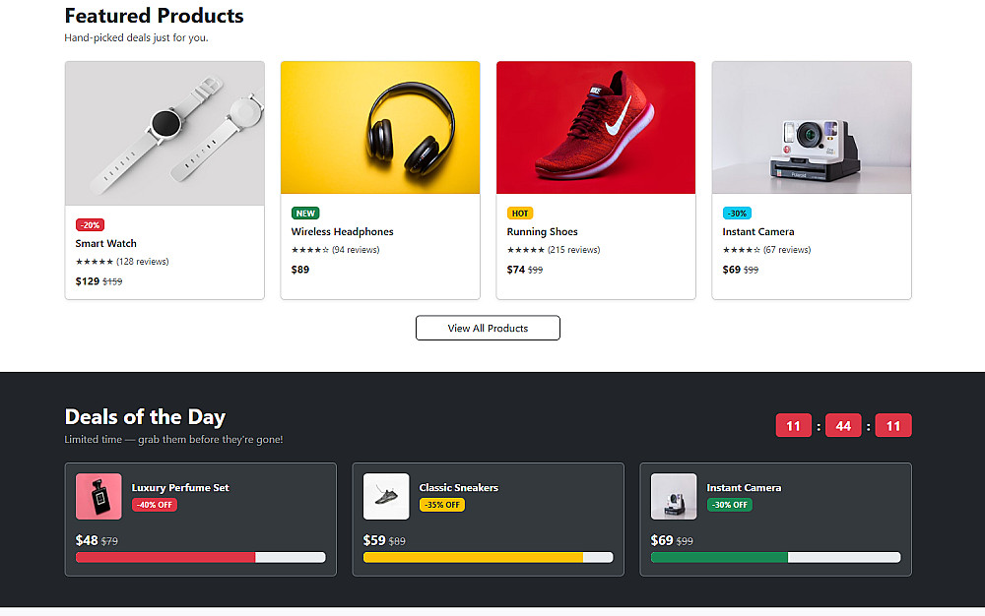Open the Running Shoes title link
985x616 pixels.
[542, 232]
